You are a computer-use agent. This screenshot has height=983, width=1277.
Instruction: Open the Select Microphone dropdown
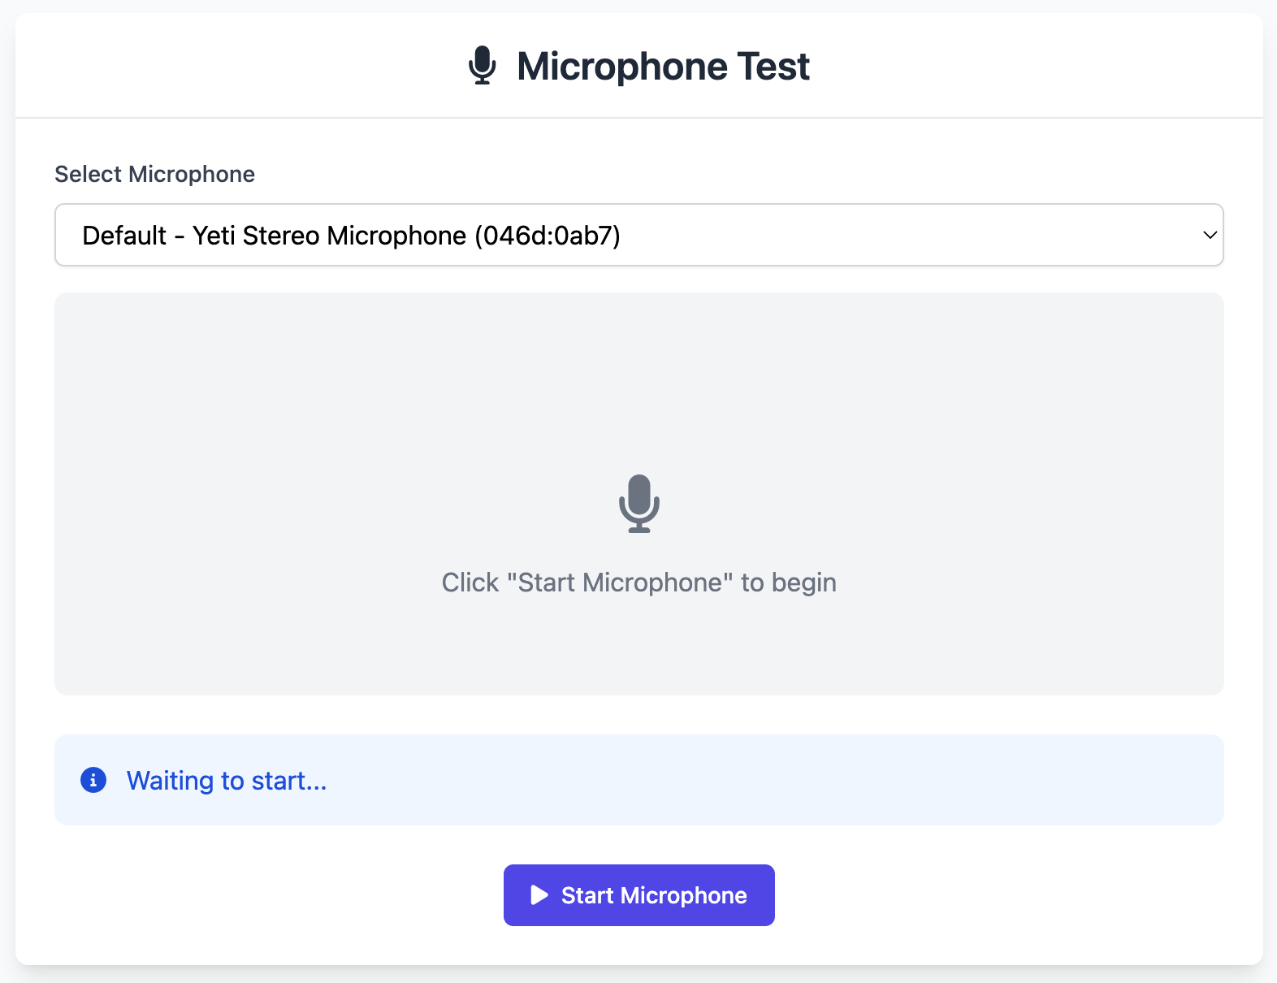(x=638, y=235)
